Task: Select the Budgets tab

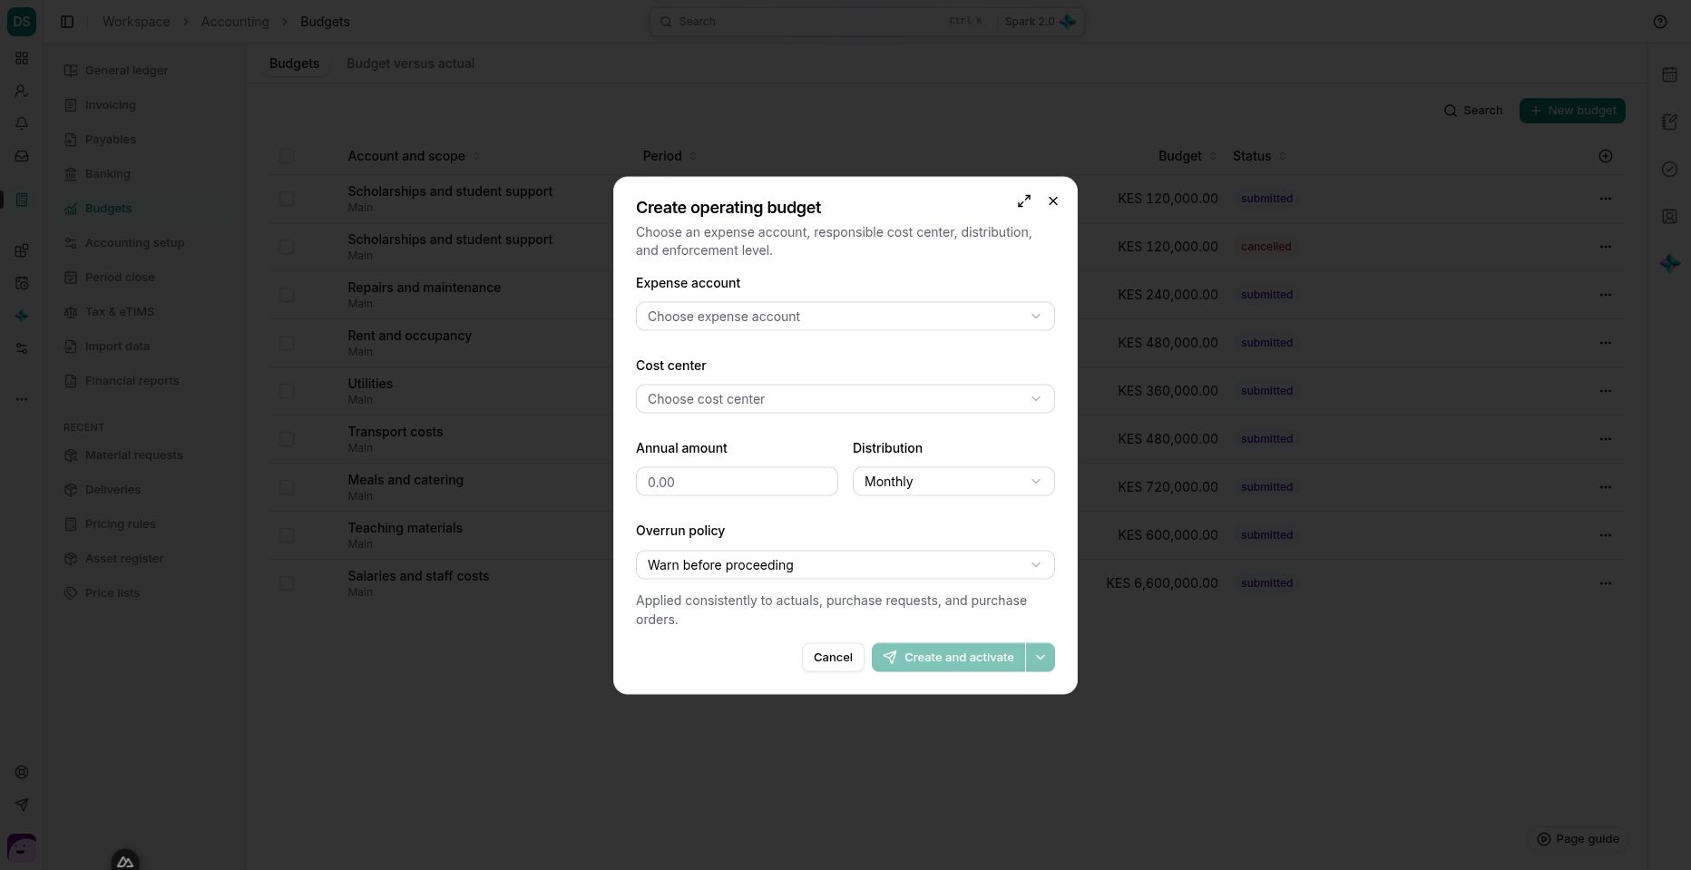Action: click(294, 64)
